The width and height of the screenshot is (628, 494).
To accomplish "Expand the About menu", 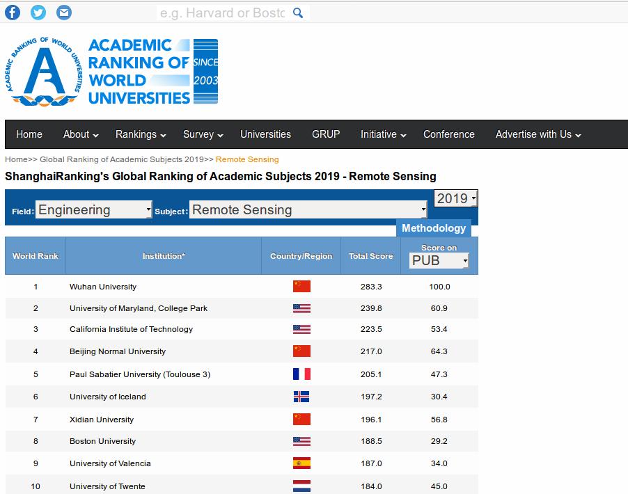I will tap(81, 134).
